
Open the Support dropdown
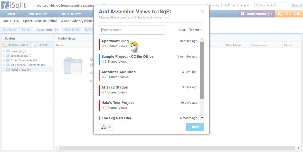click(x=245, y=5)
